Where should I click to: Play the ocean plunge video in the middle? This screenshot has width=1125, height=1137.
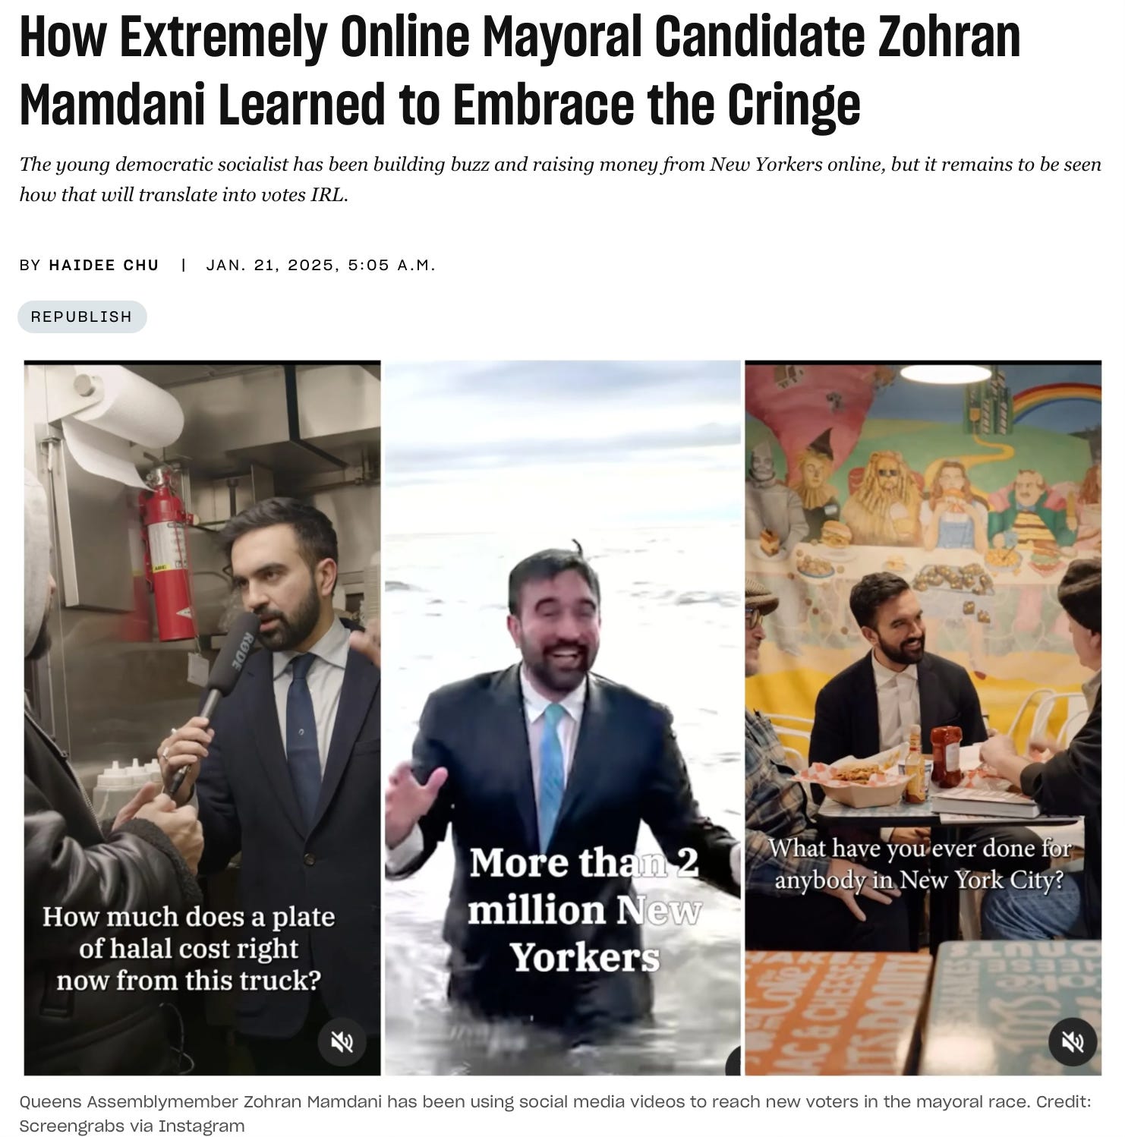(x=562, y=717)
